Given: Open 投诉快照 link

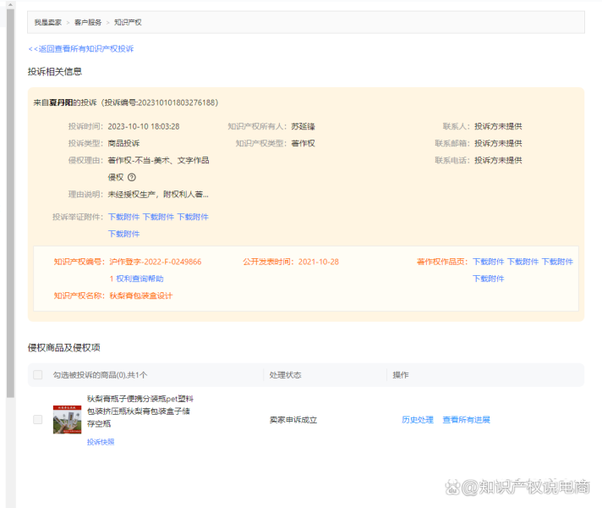Looking at the screenshot, I should tap(101, 442).
